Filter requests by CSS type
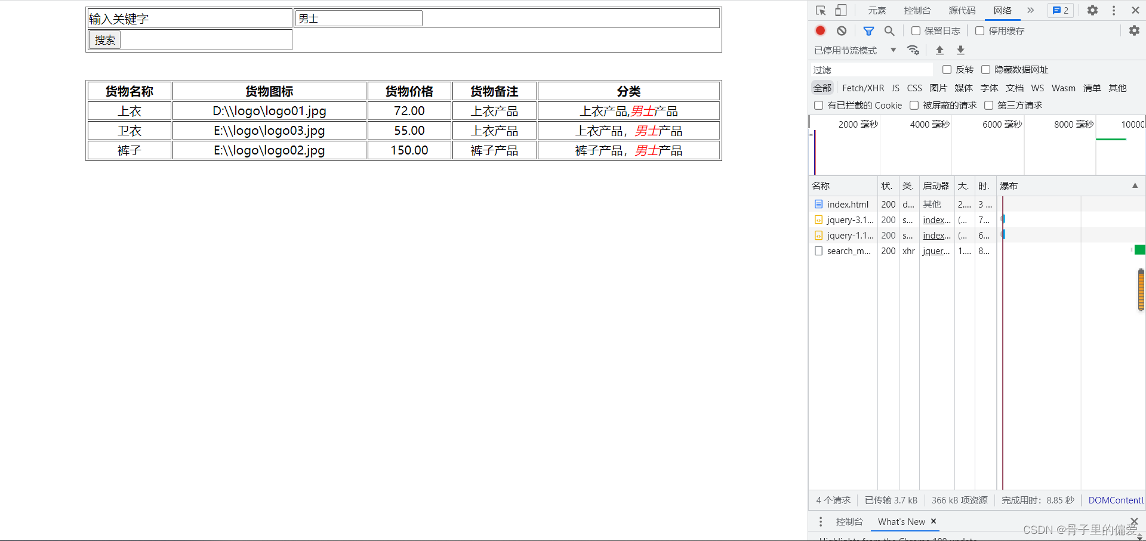This screenshot has width=1146, height=541. [914, 88]
